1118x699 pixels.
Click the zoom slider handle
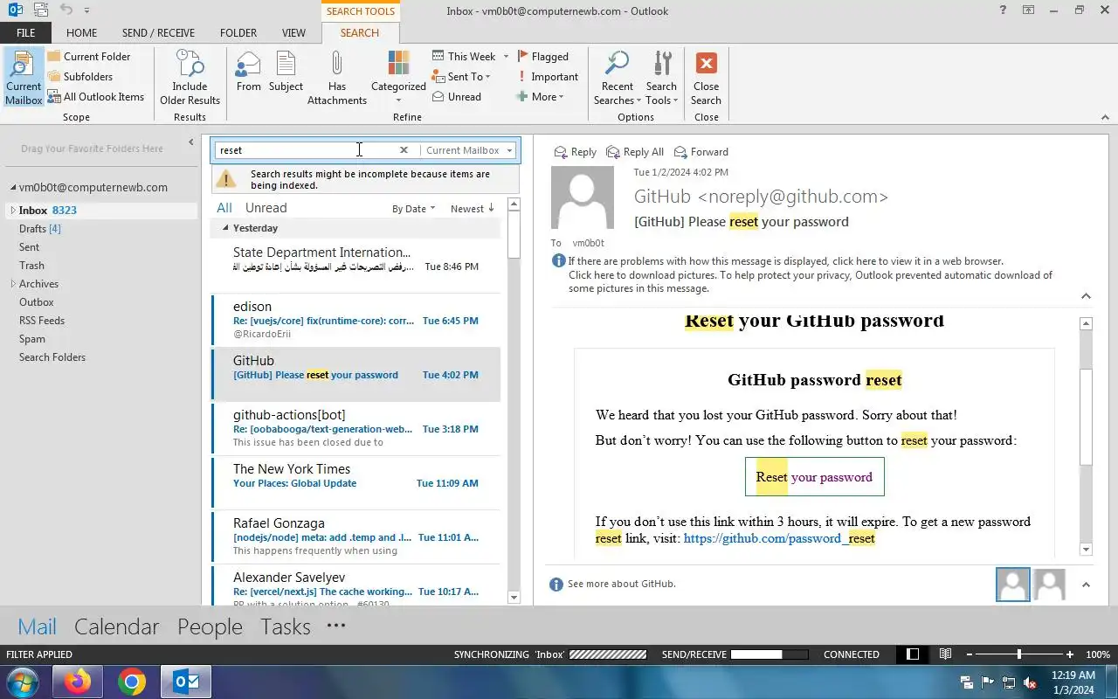(x=1018, y=654)
